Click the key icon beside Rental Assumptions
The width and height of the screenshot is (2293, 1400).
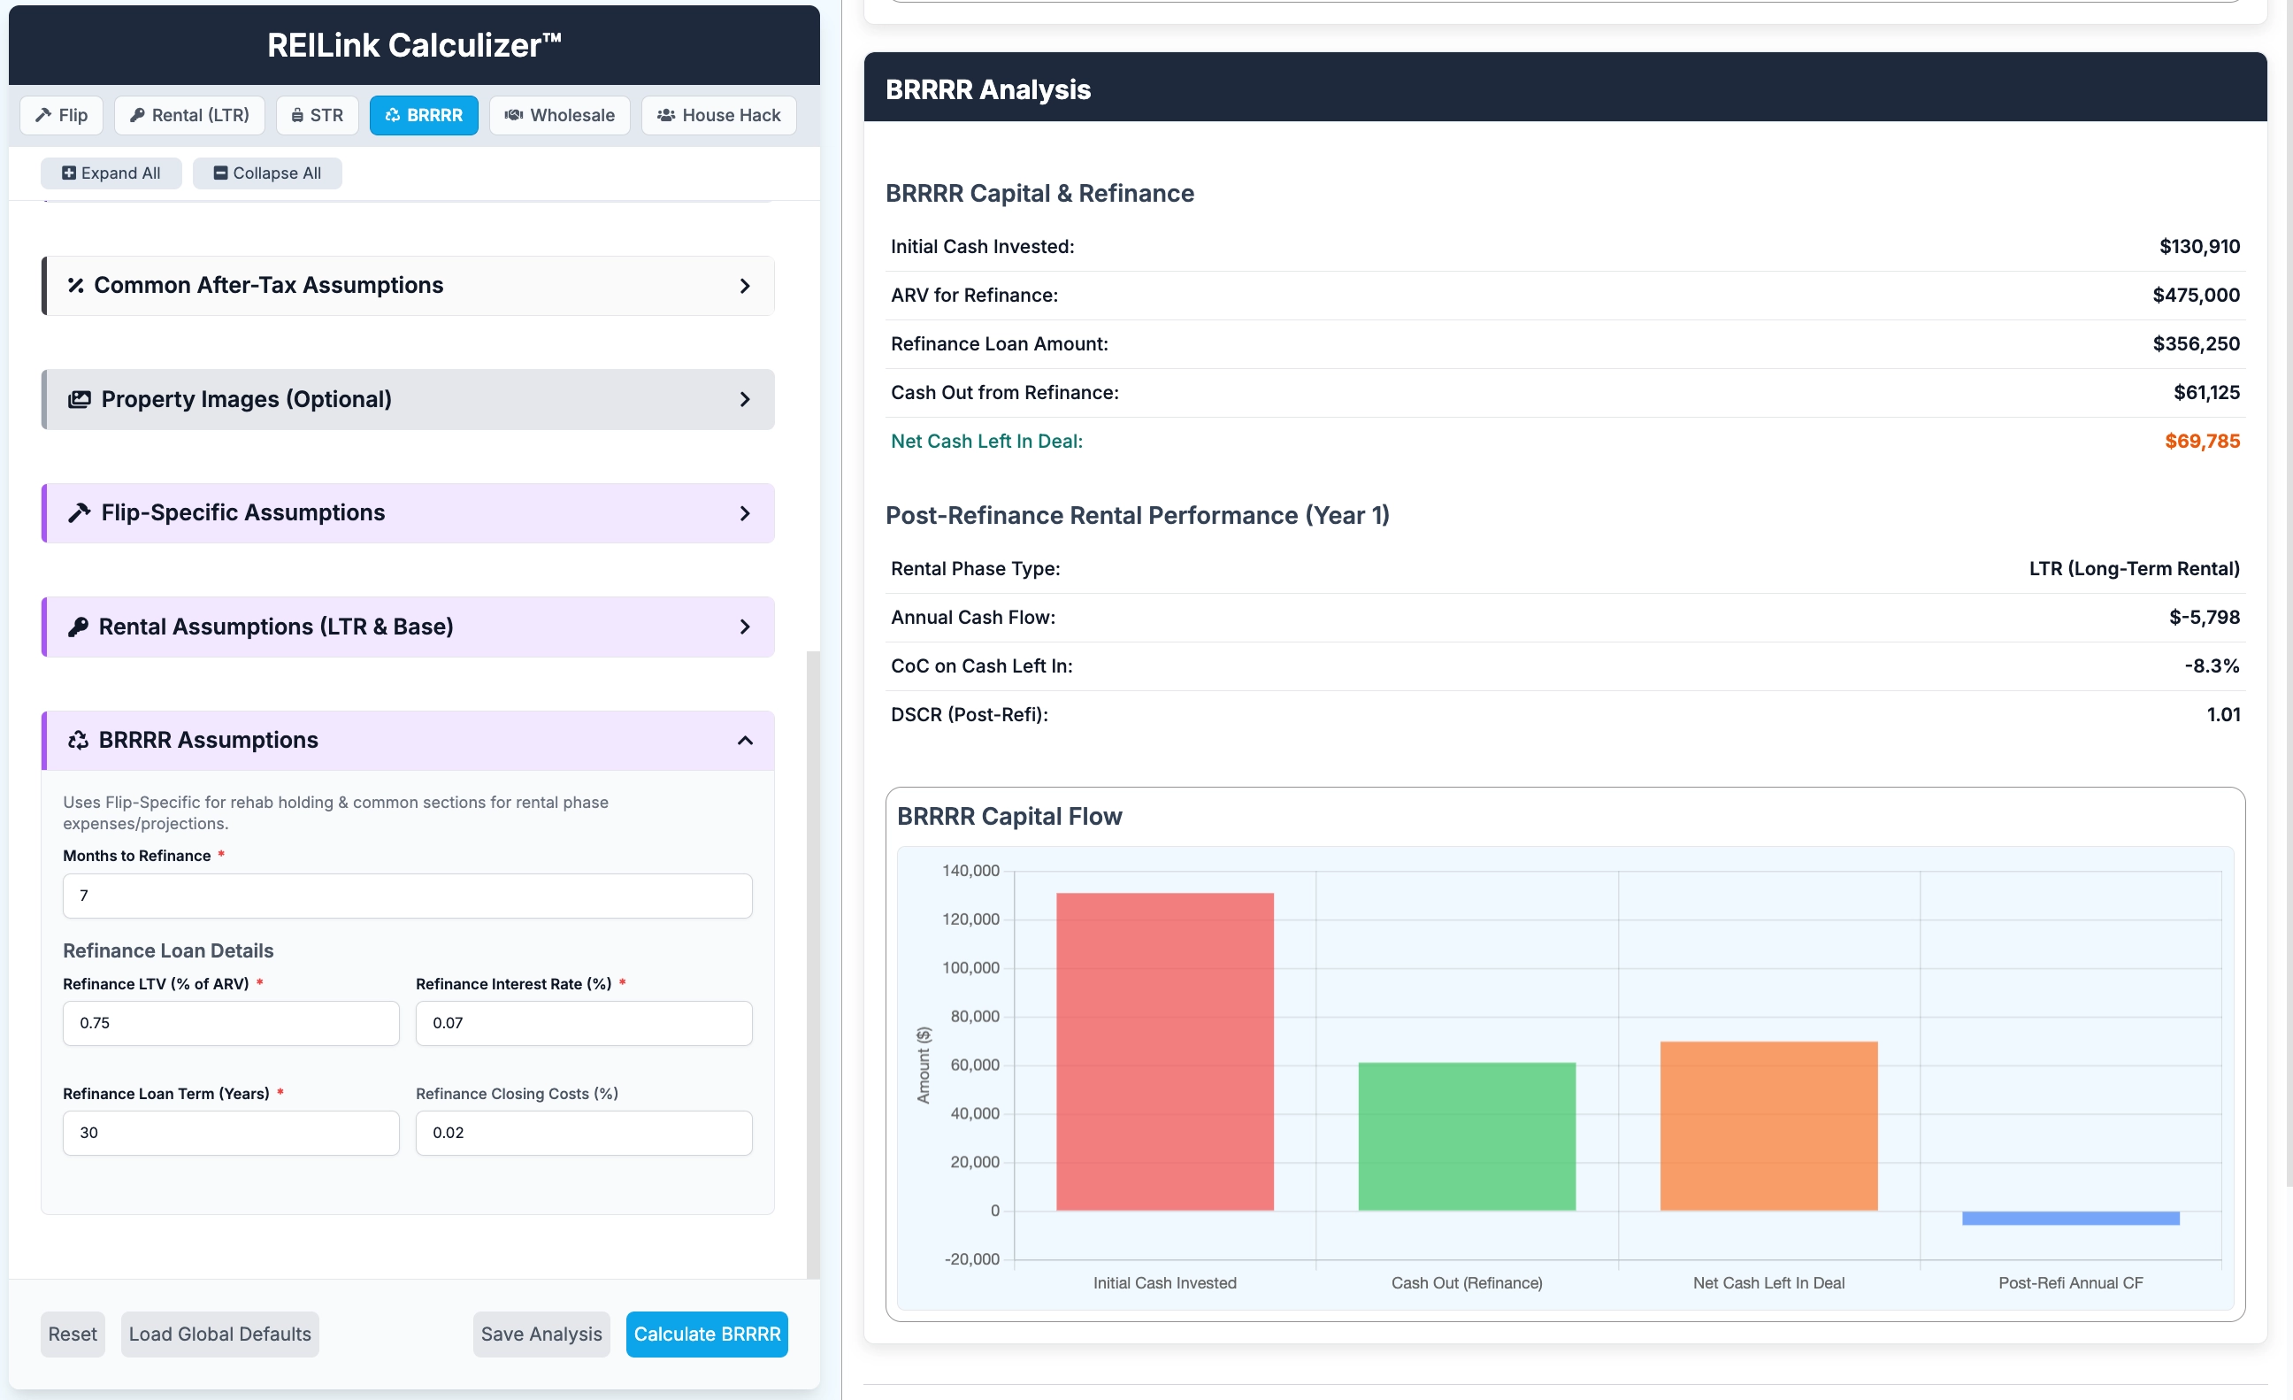pos(78,627)
